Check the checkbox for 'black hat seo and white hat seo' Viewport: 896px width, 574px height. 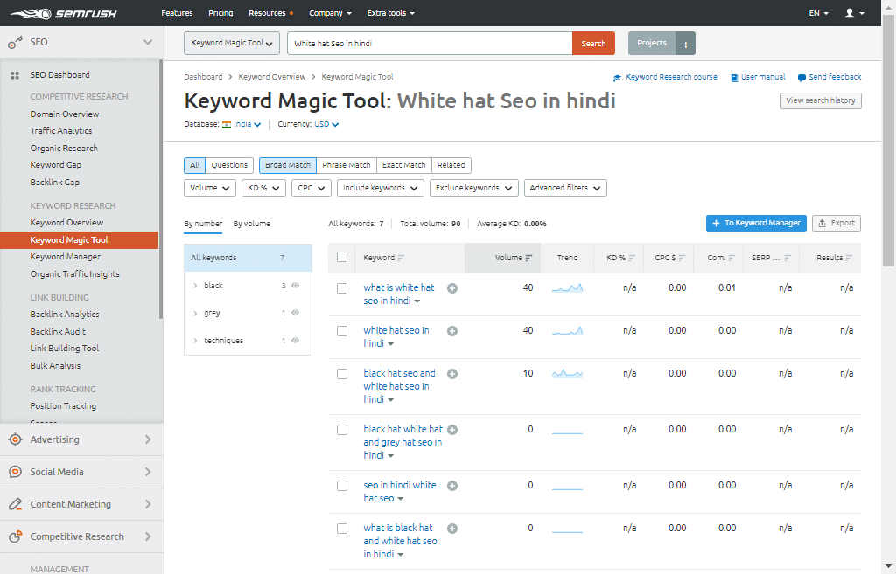[x=341, y=373]
